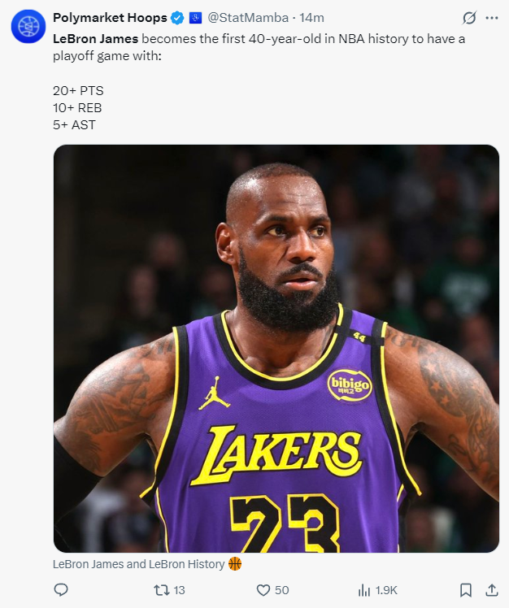This screenshot has height=608, width=509.
Task: Open the three-dot more options menu
Action: pyautogui.click(x=492, y=18)
